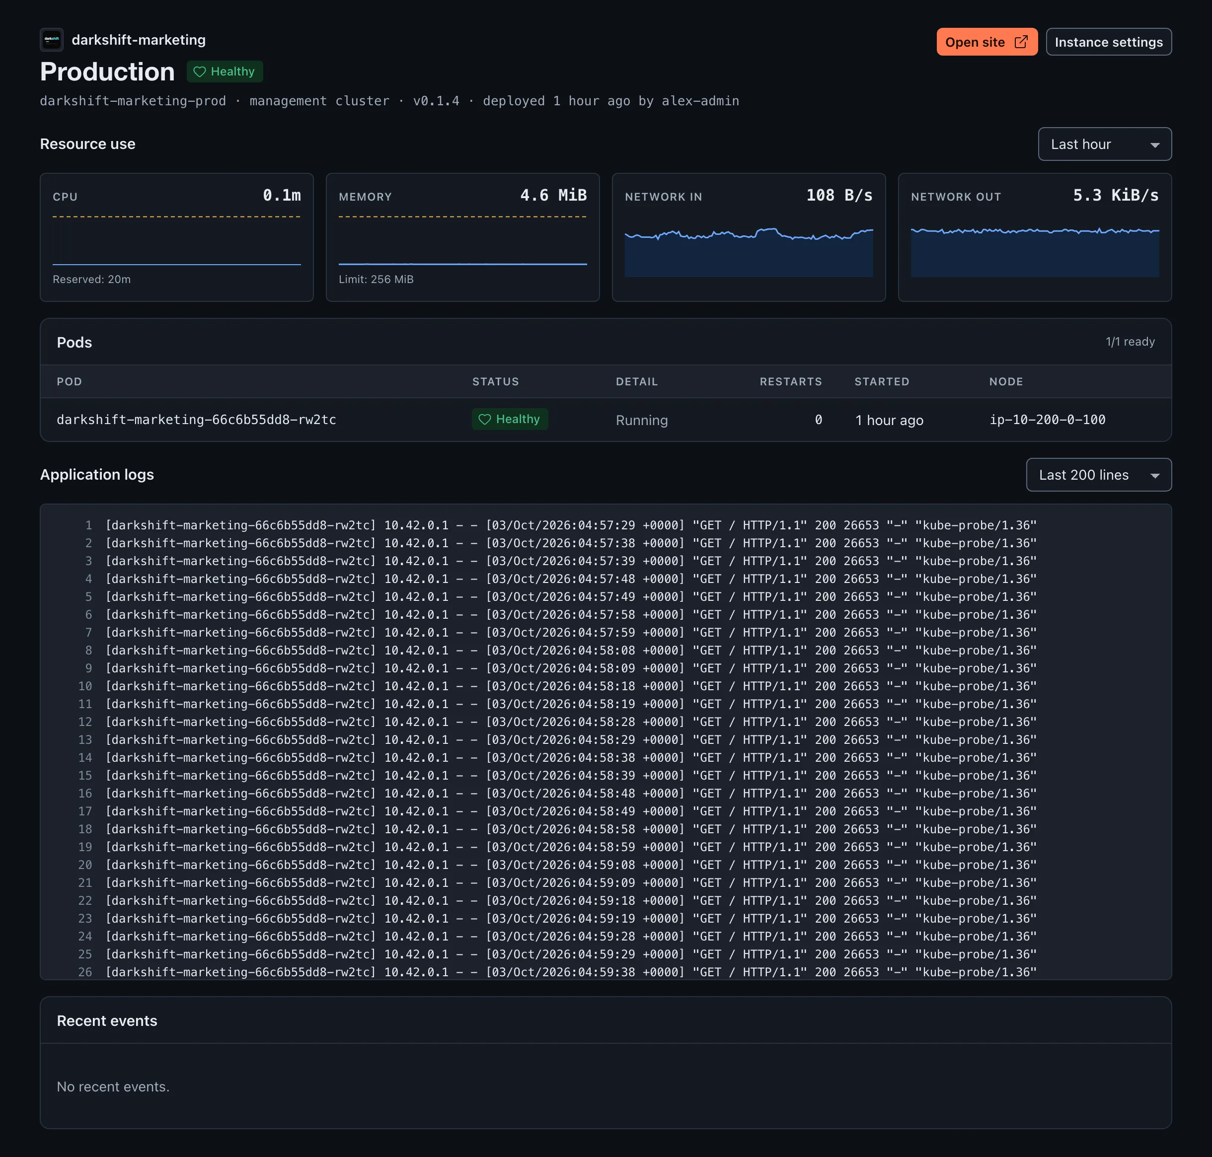This screenshot has width=1212, height=1157.
Task: Click the NODE column header
Action: pyautogui.click(x=1006, y=382)
